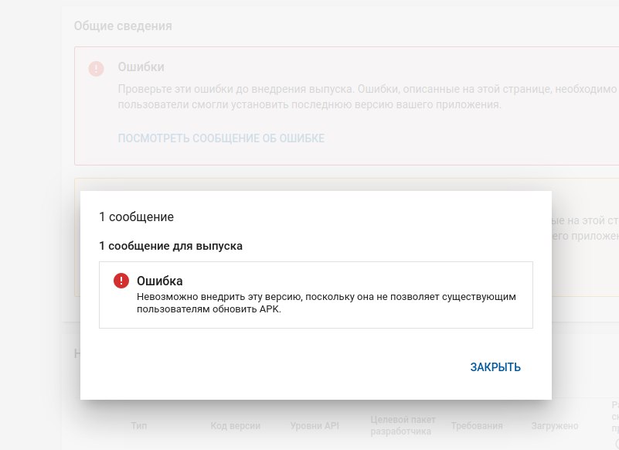Click the Требования column header
Image resolution: width=619 pixels, height=450 pixels.
click(476, 426)
